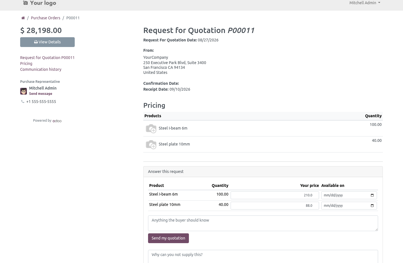Viewport: 403px width, 263px height.
Task: Click Steel plate 10mm in Pricing table
Action: pos(174,144)
